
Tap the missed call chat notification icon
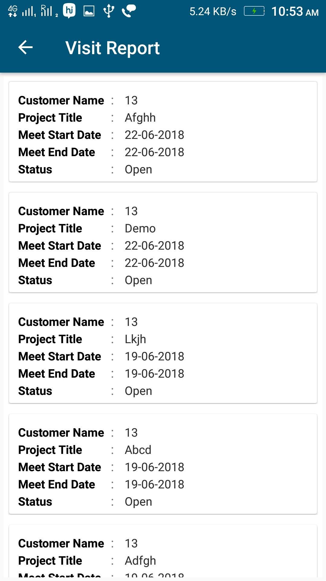coord(129,11)
